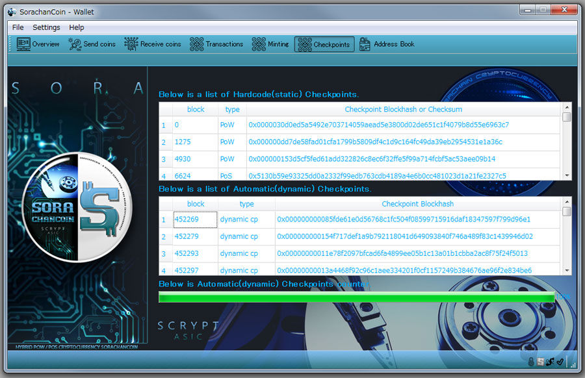The width and height of the screenshot is (585, 378).
Task: Click the network connections status icon
Action: [550, 362]
